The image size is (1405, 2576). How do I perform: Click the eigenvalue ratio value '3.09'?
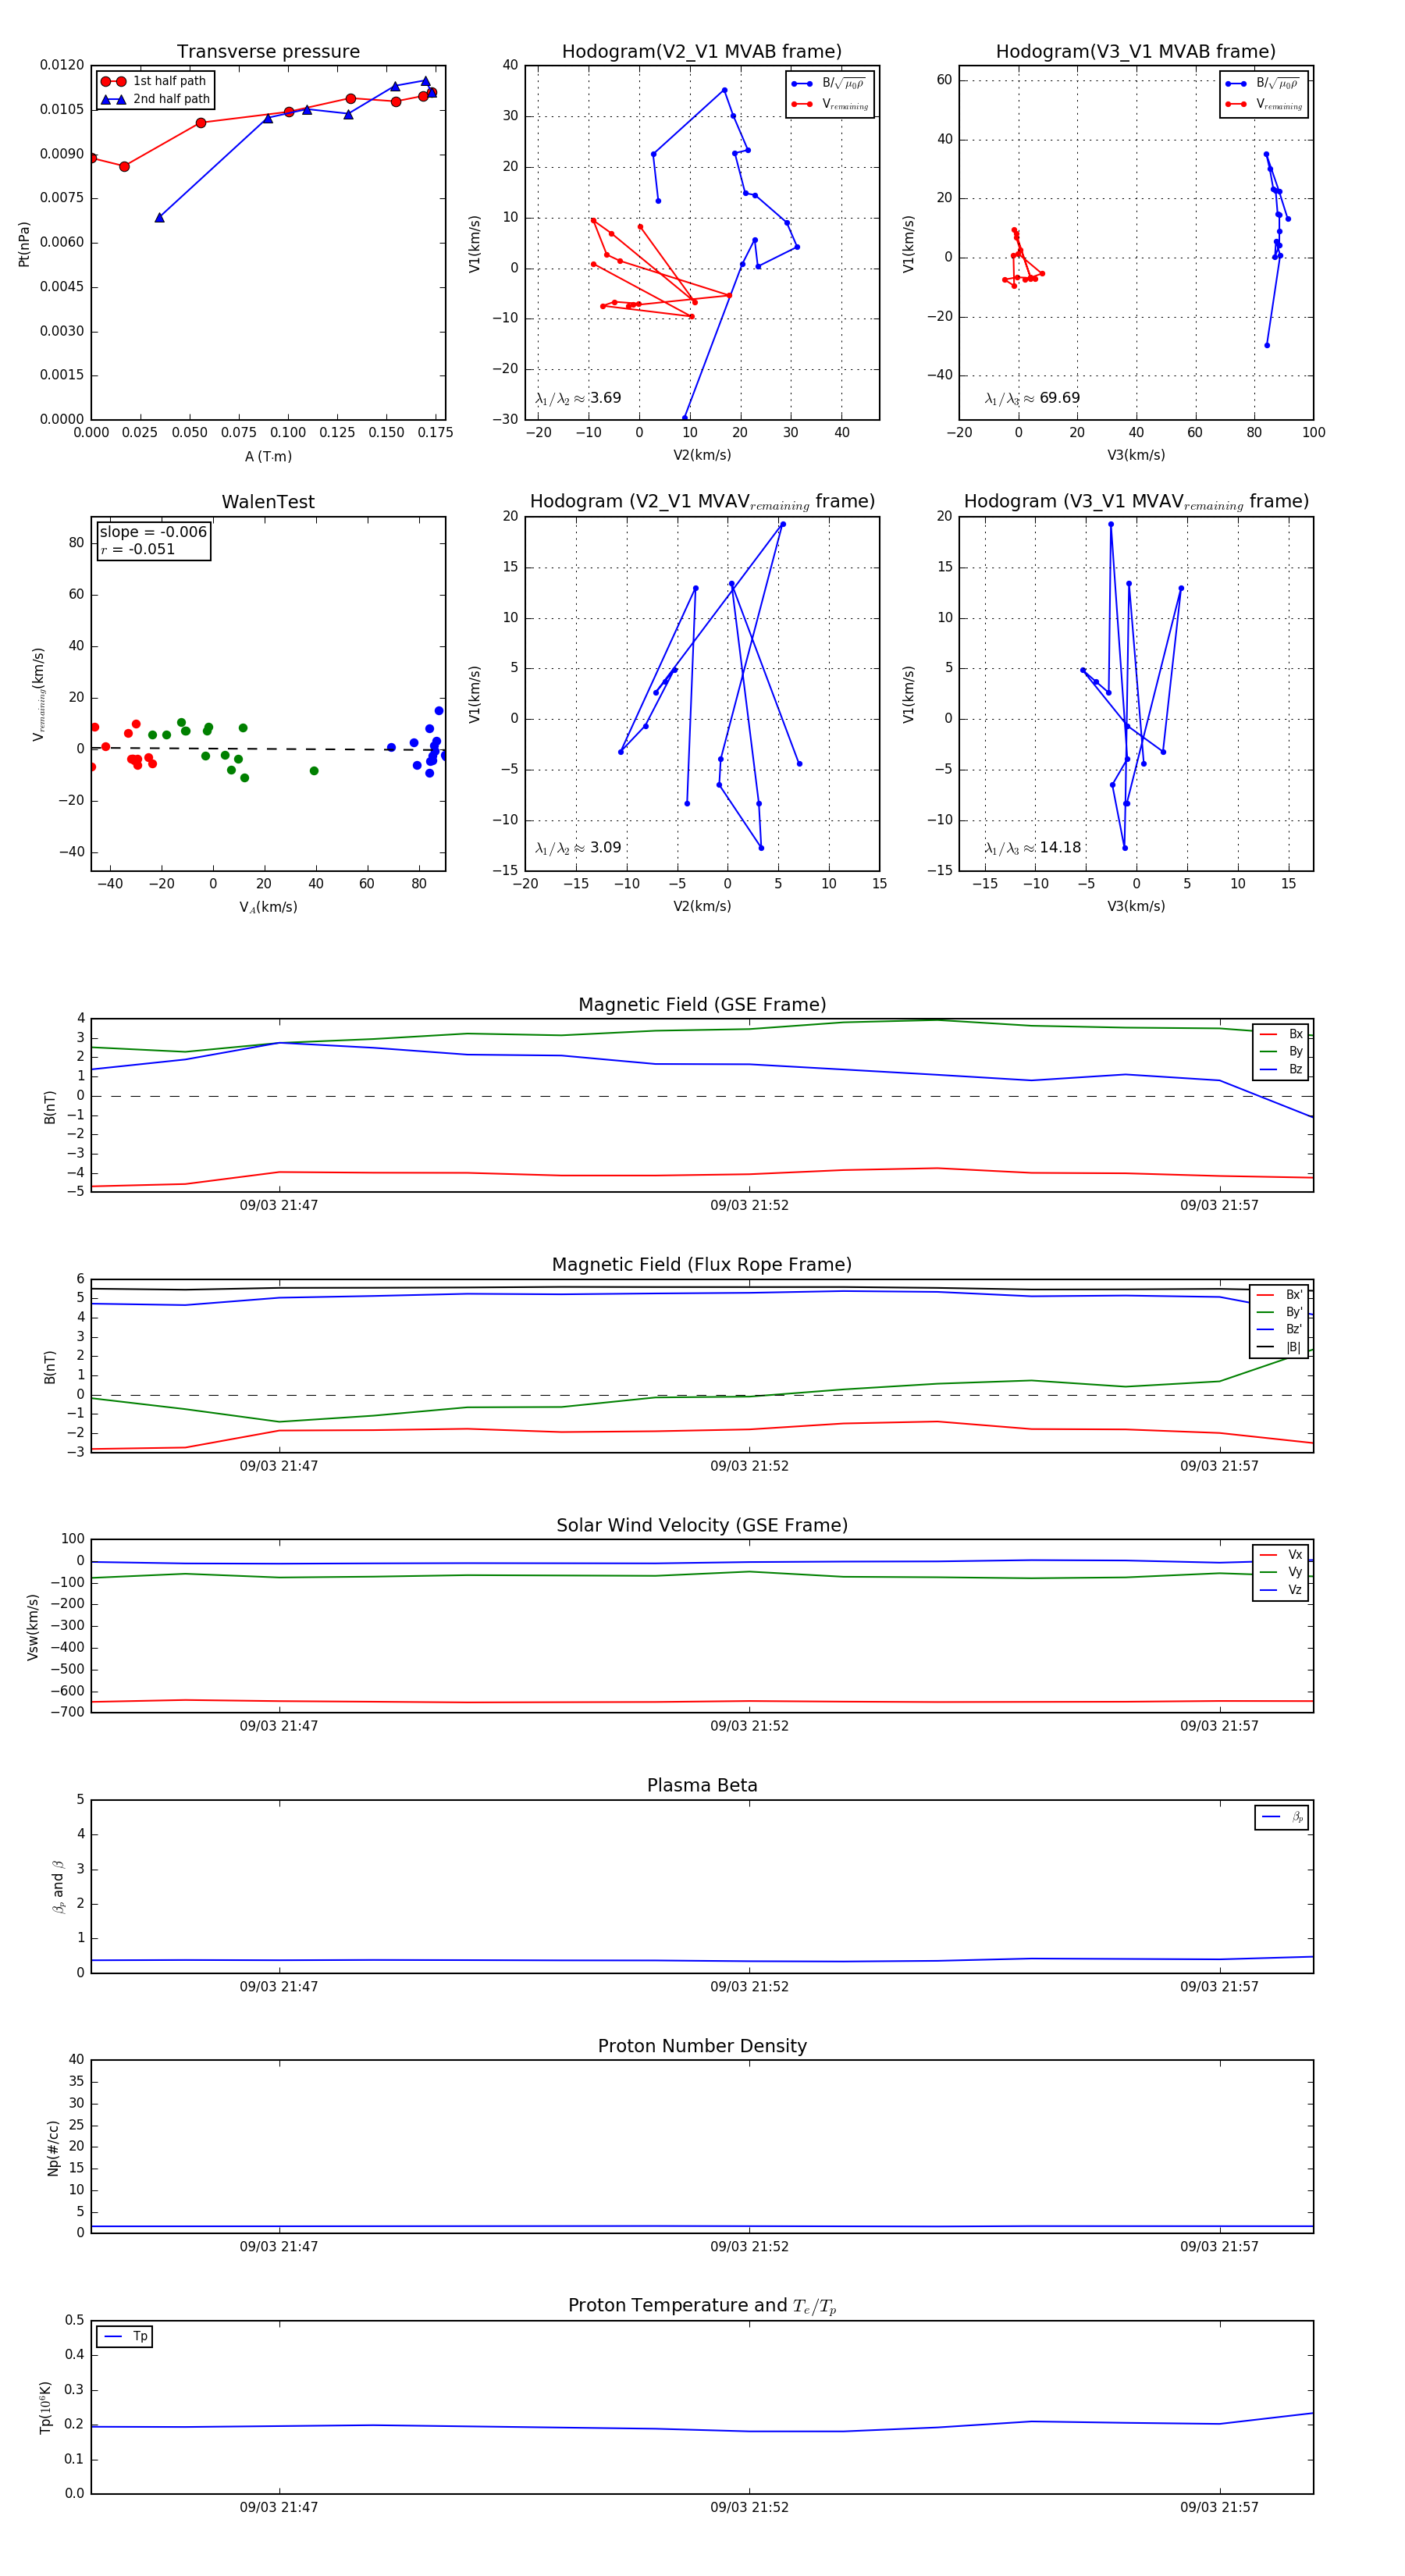605,848
